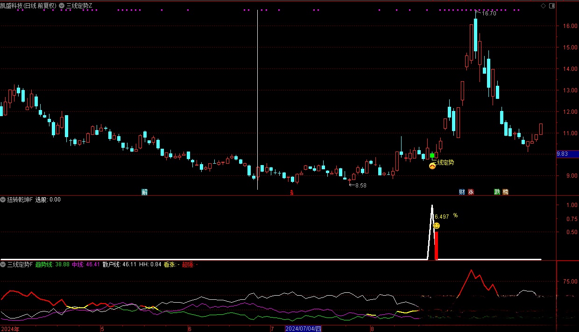Click the red 涨 marker icon
Image resolution: width=579 pixels, height=332 pixels.
pyautogui.click(x=471, y=192)
